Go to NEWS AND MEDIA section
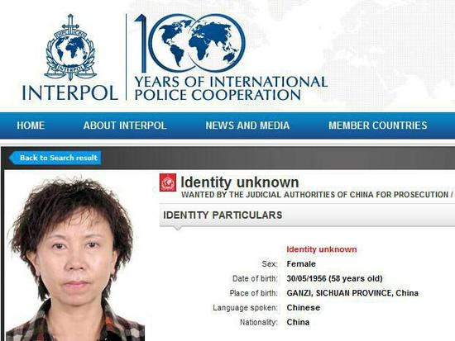Viewport: 455px width, 341px height. coord(247,126)
